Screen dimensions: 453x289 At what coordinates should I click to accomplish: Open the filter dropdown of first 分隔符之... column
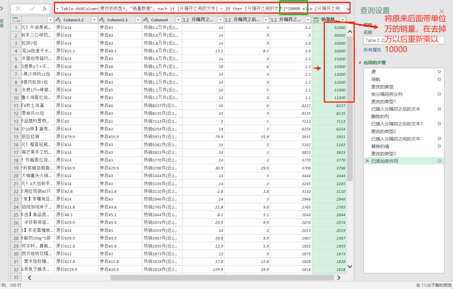pyautogui.click(x=220, y=20)
